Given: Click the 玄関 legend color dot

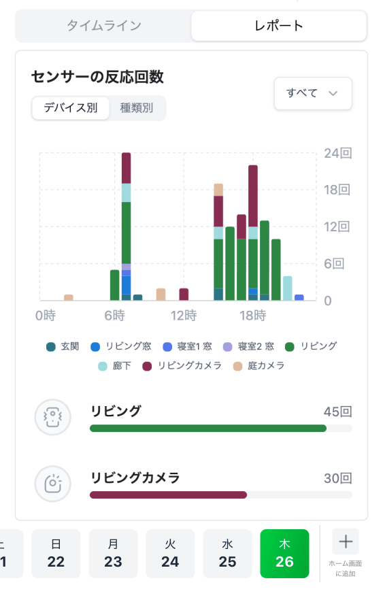Looking at the screenshot, I should pos(51,347).
